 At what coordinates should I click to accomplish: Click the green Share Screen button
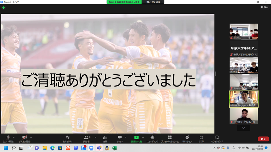tap(137, 138)
